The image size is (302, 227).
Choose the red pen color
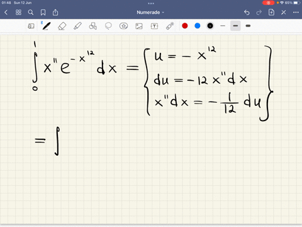185,26
